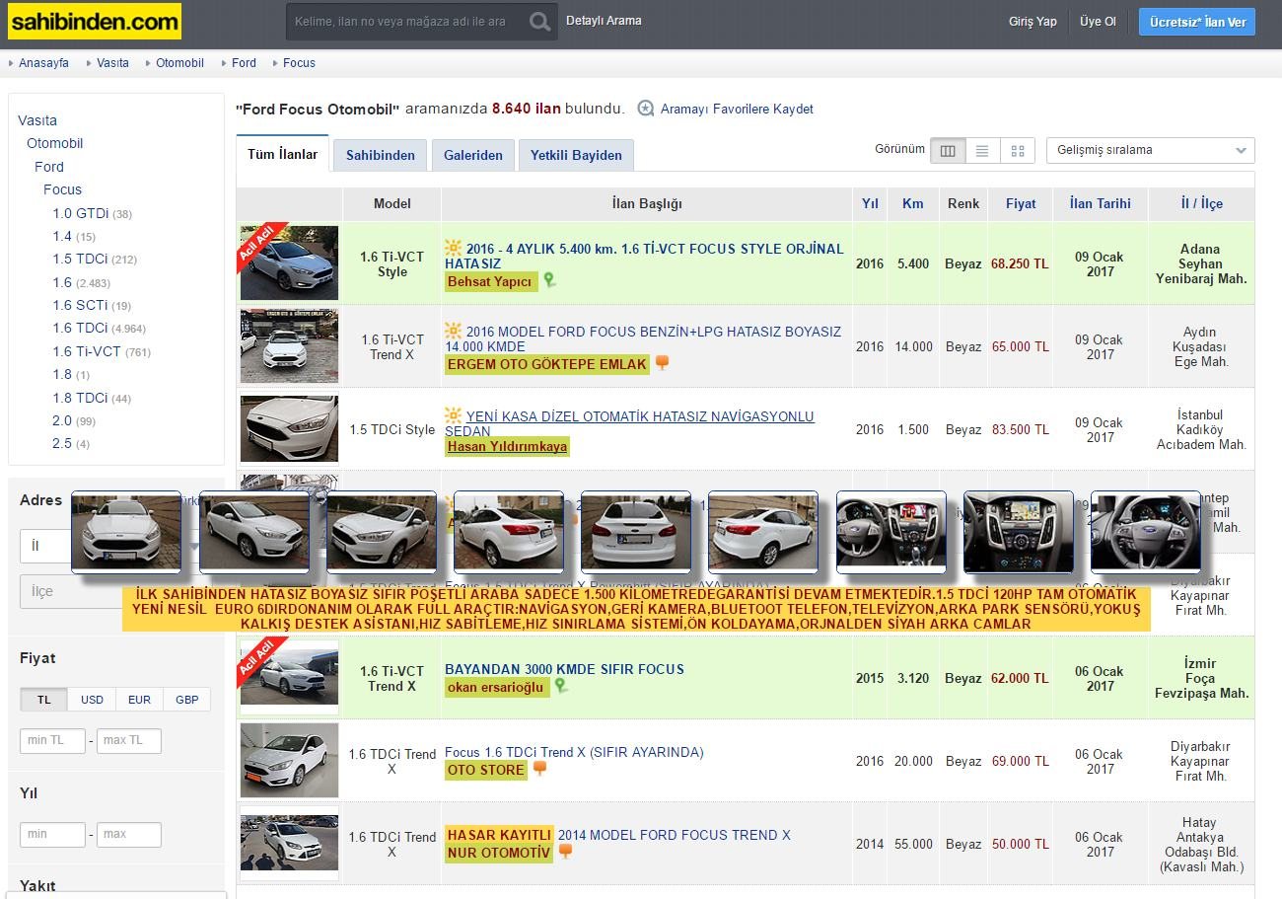
Task: Switch to list view icon
Action: tap(982, 151)
